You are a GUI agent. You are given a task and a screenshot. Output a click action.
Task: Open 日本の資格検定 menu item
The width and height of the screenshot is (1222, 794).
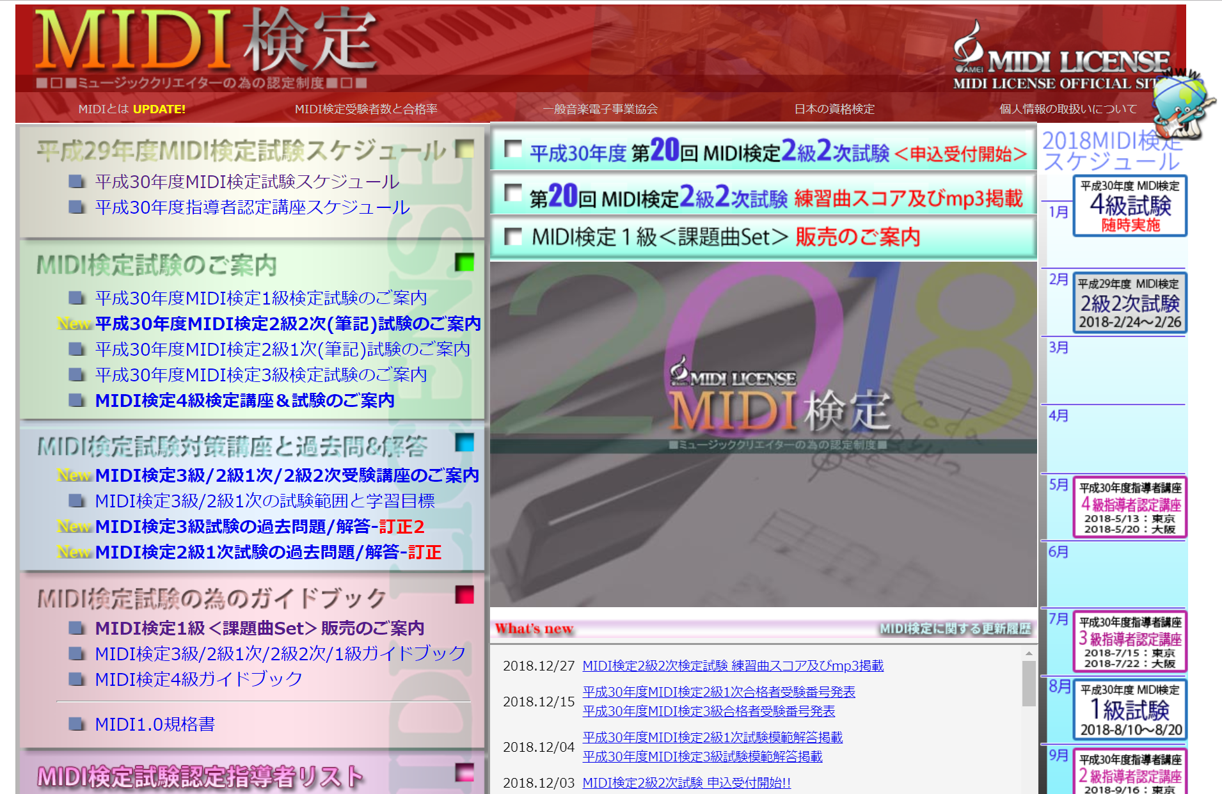click(x=834, y=109)
